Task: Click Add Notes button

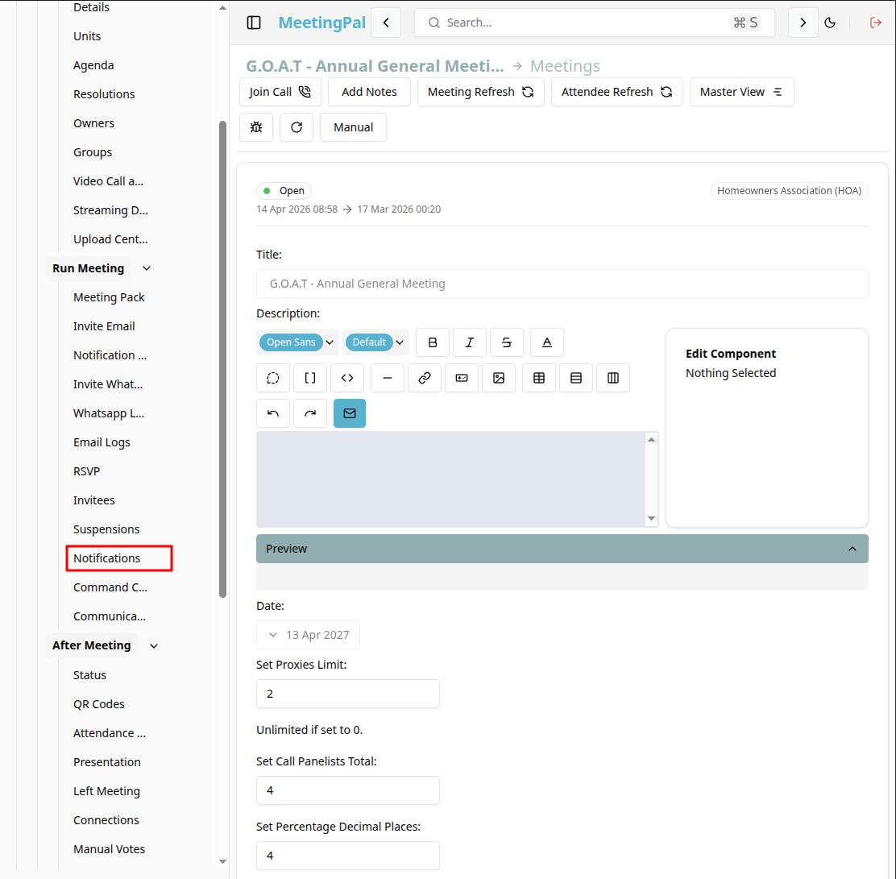Action: [369, 92]
